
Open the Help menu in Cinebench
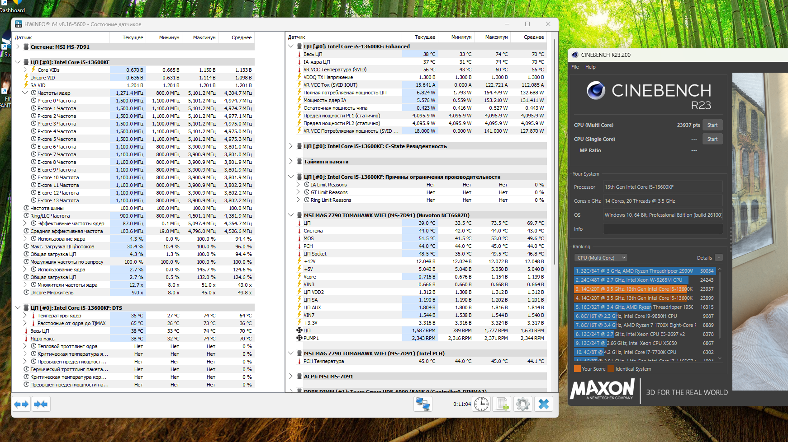click(590, 67)
